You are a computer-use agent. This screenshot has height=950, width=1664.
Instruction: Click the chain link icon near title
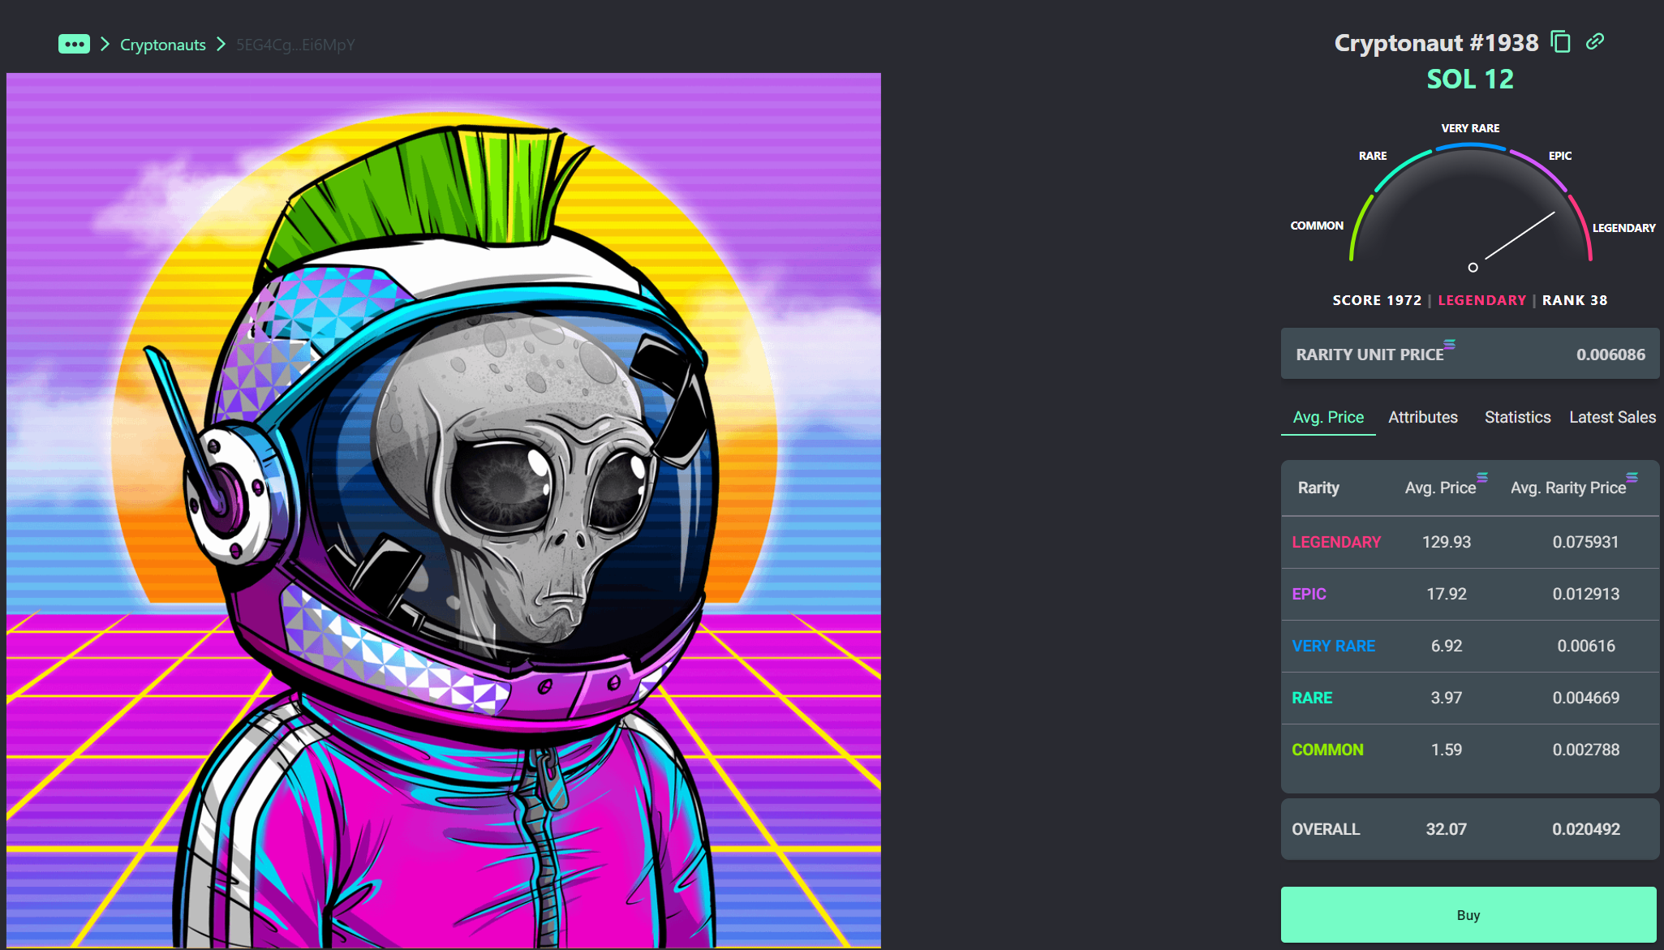1595,41
